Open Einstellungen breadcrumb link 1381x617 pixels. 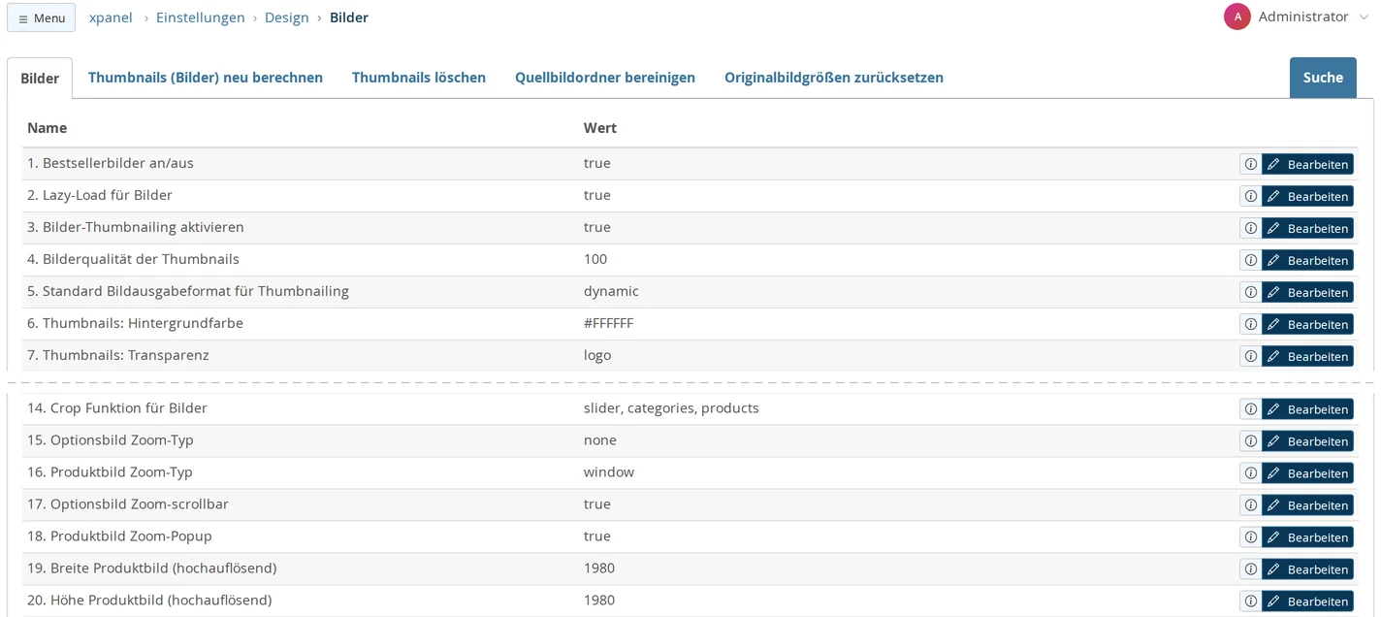[201, 17]
